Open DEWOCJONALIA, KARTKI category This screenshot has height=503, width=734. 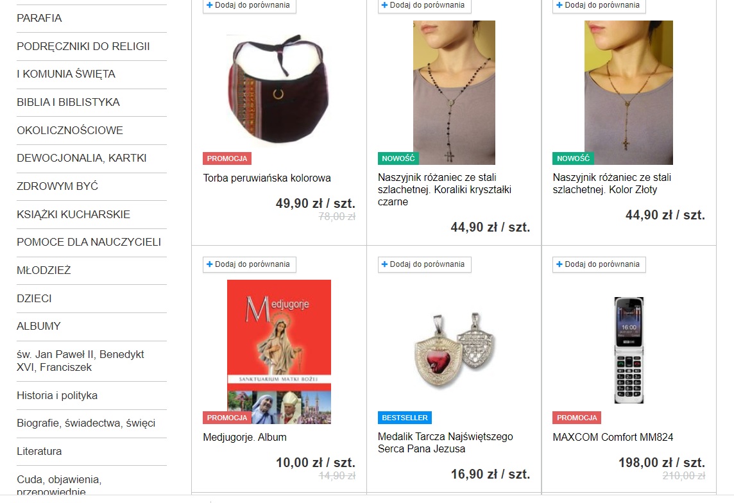point(81,158)
